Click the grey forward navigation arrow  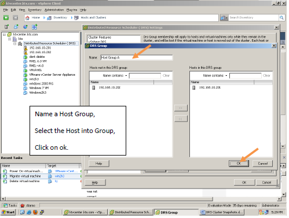pos(15,17)
